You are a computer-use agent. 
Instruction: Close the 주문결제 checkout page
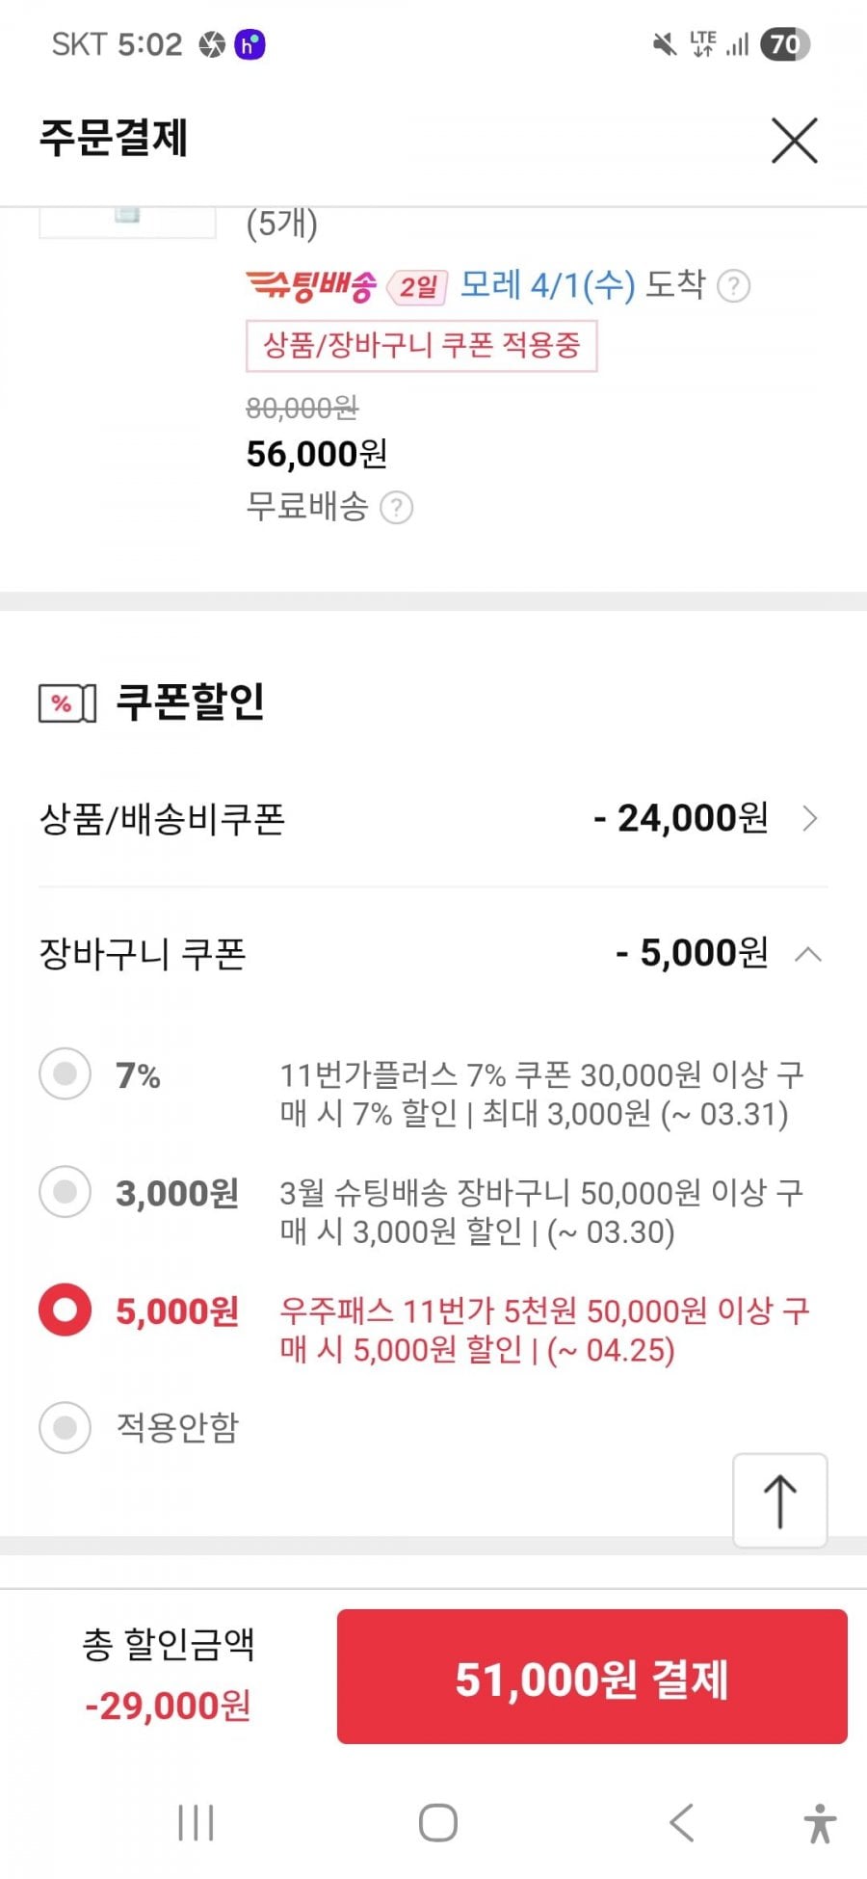pyautogui.click(x=794, y=141)
